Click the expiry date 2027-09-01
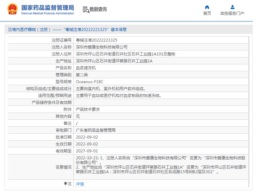Viewport: 253px width, 191px height. (87, 151)
